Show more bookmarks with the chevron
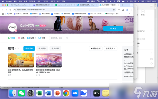This screenshot has height=99, width=158. click(130, 14)
